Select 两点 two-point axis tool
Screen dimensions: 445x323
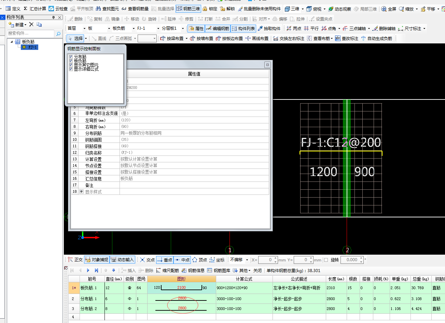[x=294, y=28]
